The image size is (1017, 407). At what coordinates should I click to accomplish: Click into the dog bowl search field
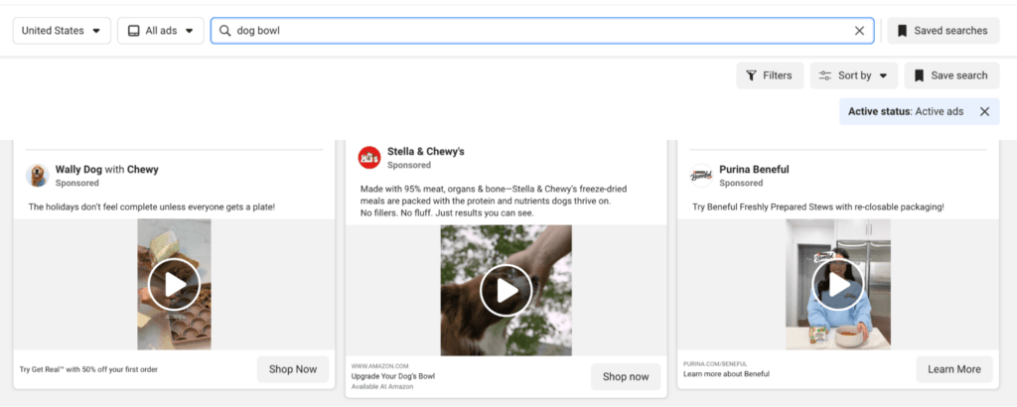541,31
